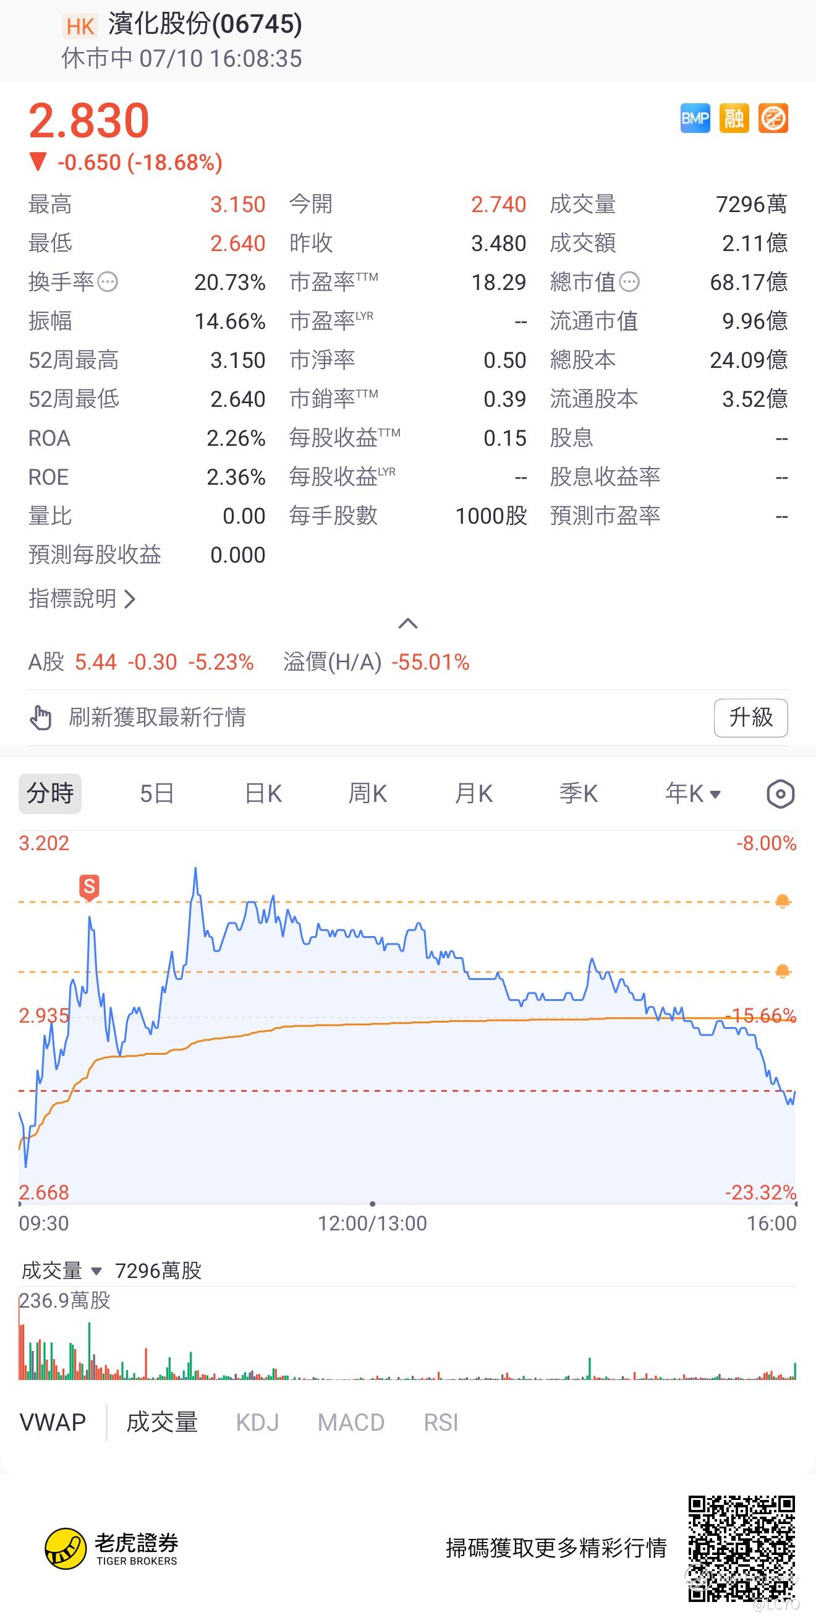Switch to the 日K chart tab
The height and width of the screenshot is (1623, 816).
pos(263,794)
